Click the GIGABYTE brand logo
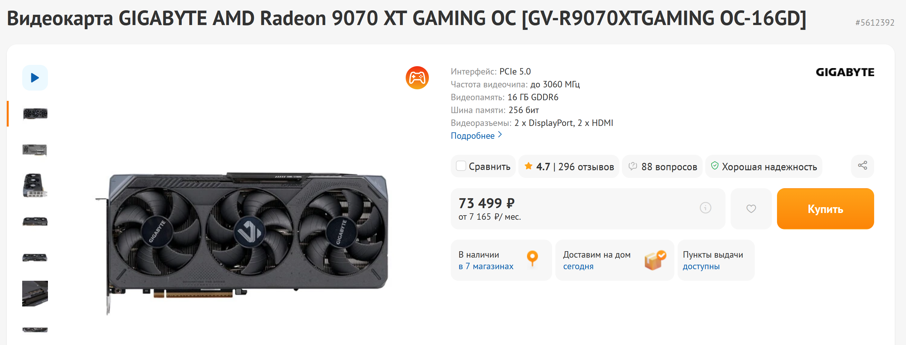Viewport: 906px width, 345px height. coord(845,72)
